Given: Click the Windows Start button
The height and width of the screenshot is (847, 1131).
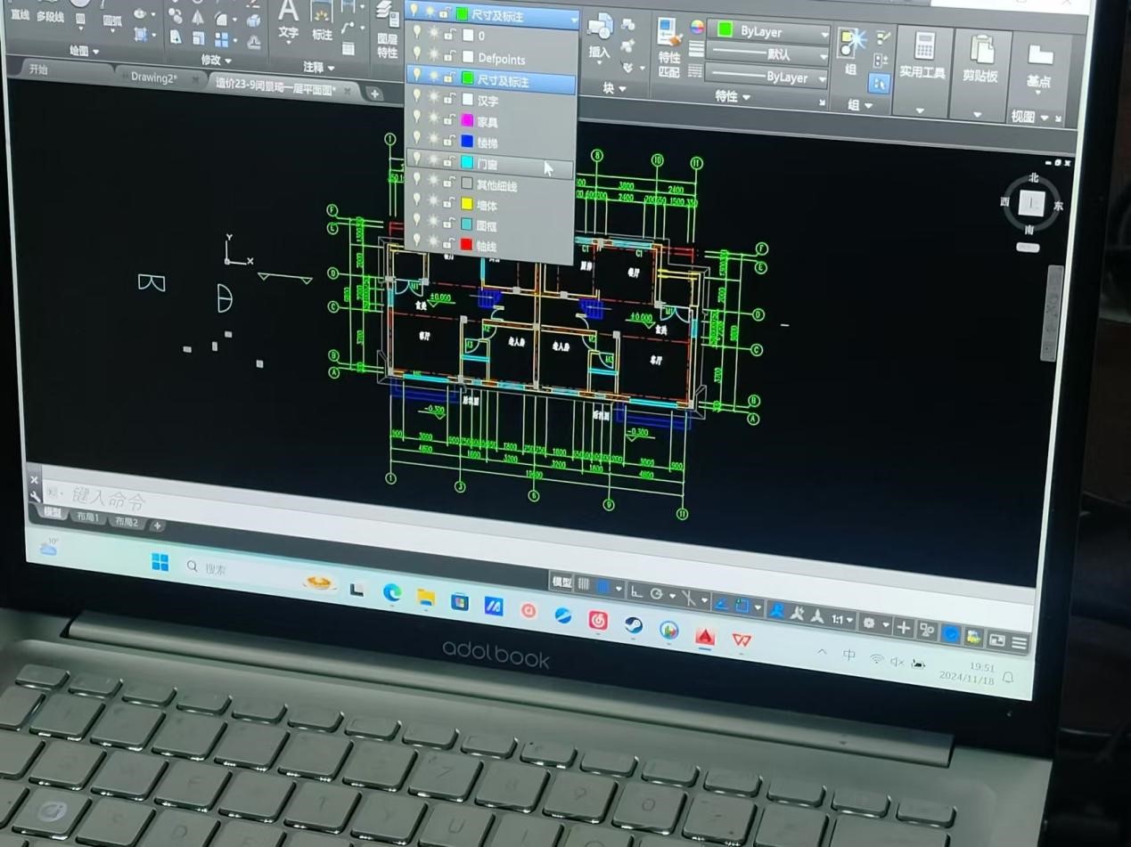Looking at the screenshot, I should (x=160, y=562).
